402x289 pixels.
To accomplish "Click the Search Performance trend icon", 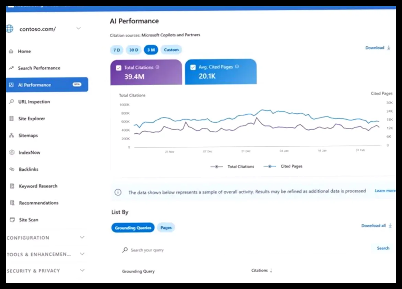I will (11, 68).
